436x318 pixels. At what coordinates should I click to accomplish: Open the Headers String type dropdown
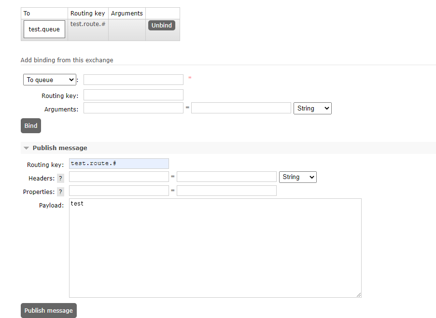[x=298, y=177]
